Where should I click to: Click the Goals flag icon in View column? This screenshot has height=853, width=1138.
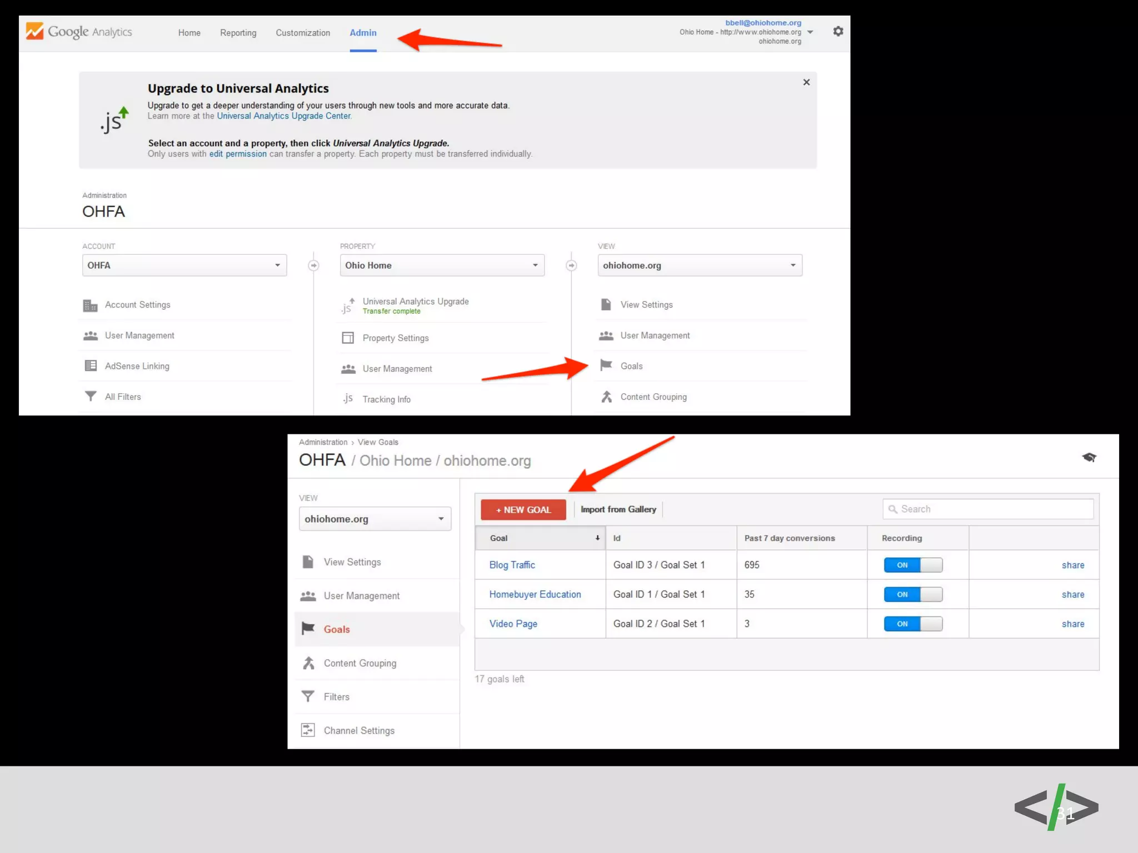(606, 365)
